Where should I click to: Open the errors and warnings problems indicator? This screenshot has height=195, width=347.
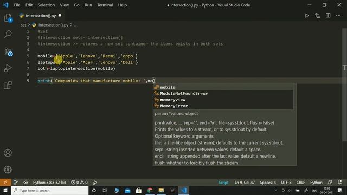pos(80,183)
